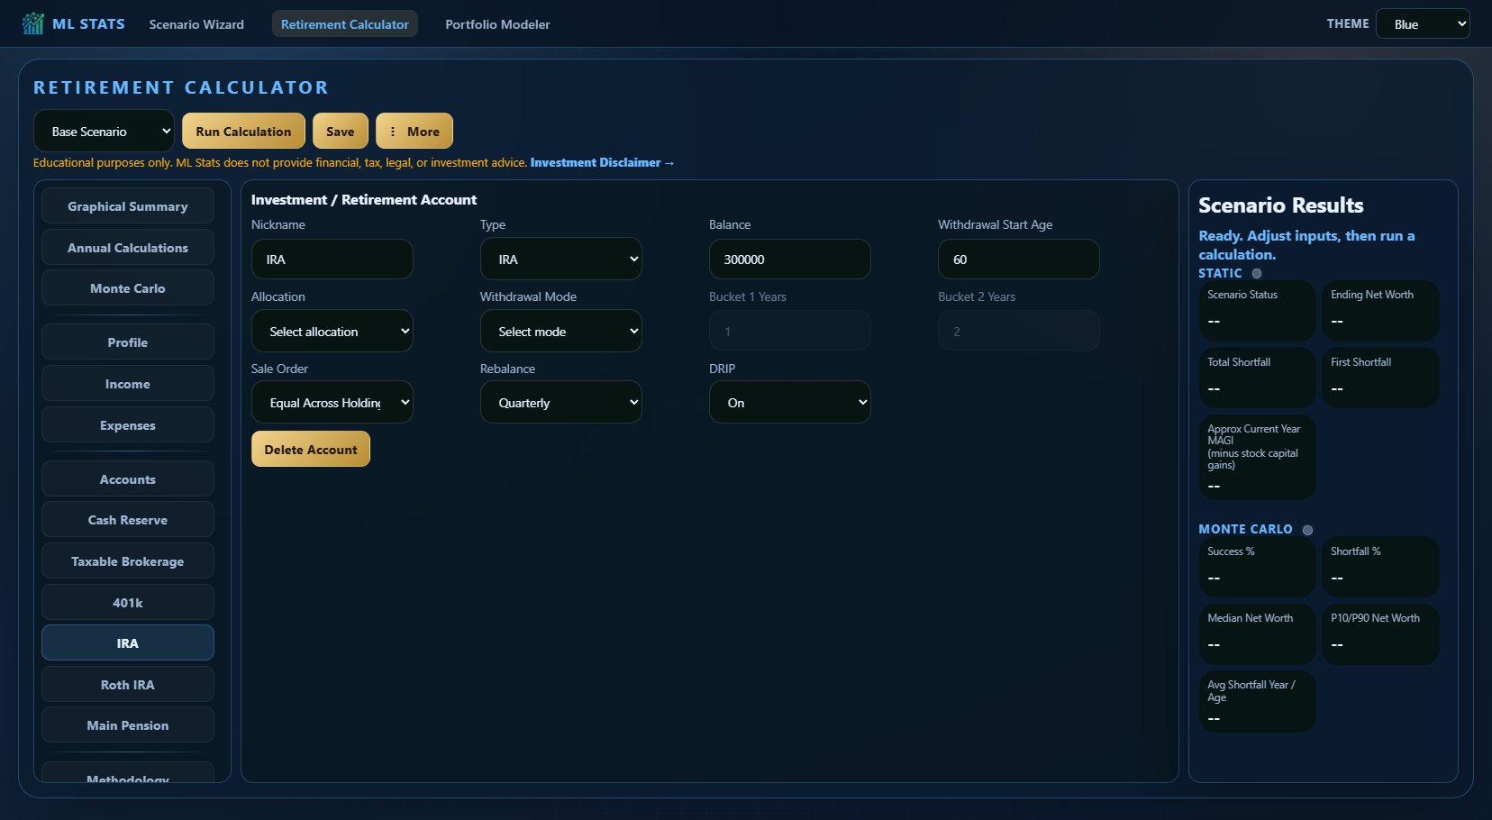
Task: Click the Investment / Retirement Account heading
Action: (x=364, y=200)
